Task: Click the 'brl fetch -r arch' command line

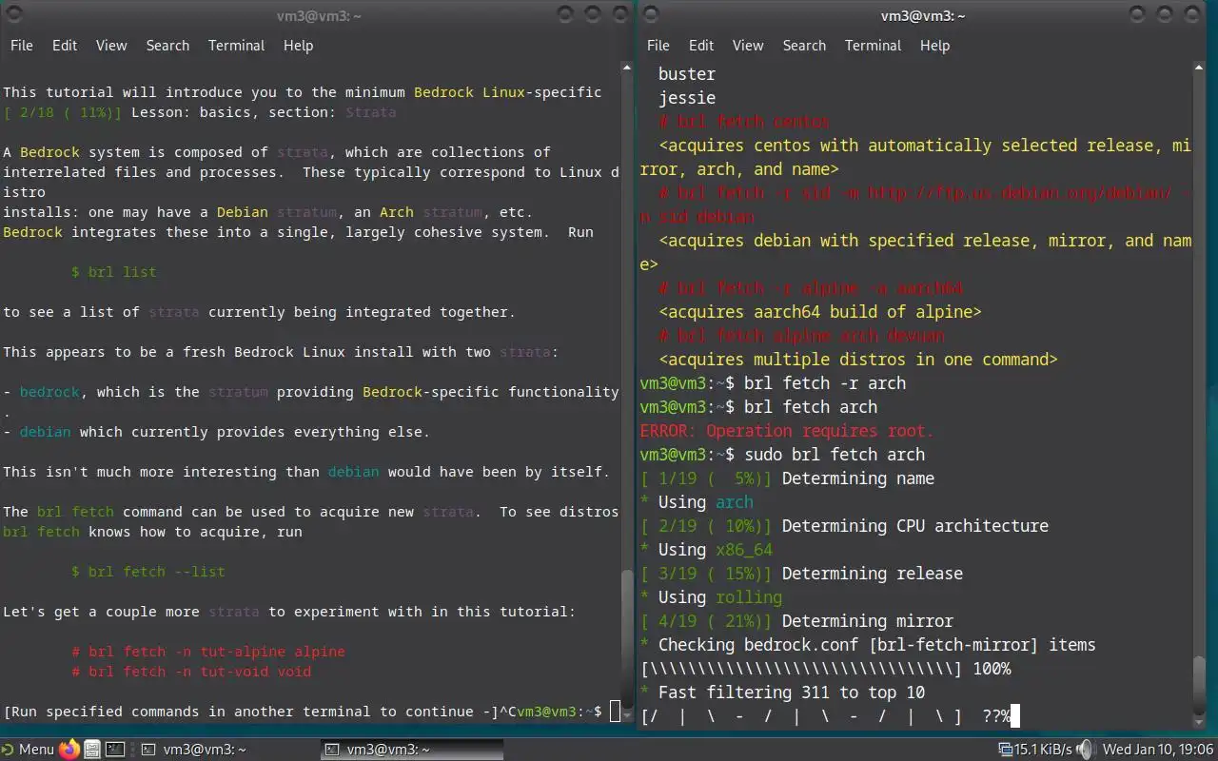Action: coord(825,383)
